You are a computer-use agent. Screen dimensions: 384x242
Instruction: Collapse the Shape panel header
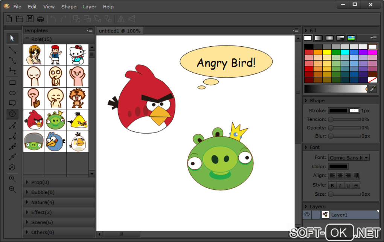341,100
